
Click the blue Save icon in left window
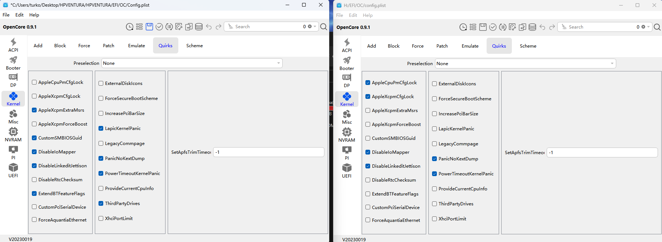pos(149,27)
